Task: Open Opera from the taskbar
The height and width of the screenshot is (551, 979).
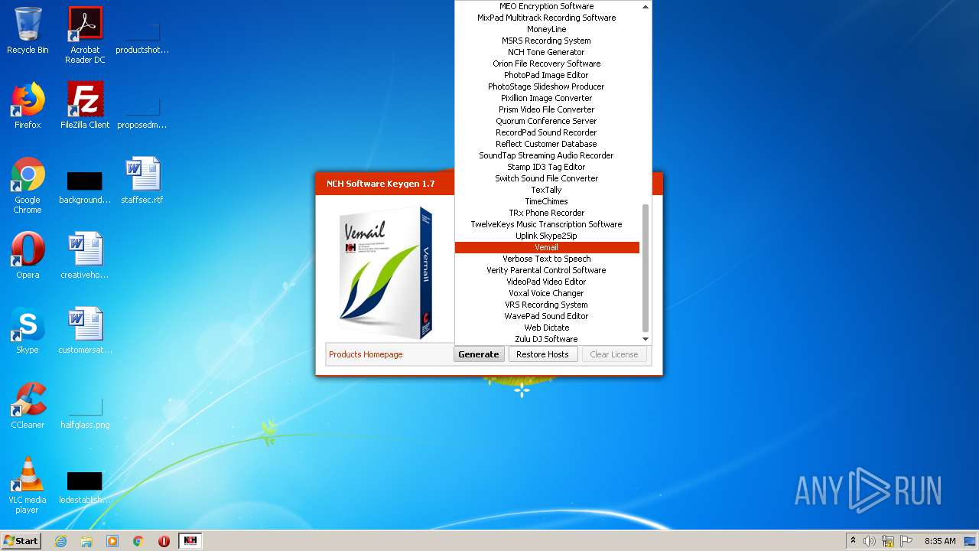Action: [164, 541]
